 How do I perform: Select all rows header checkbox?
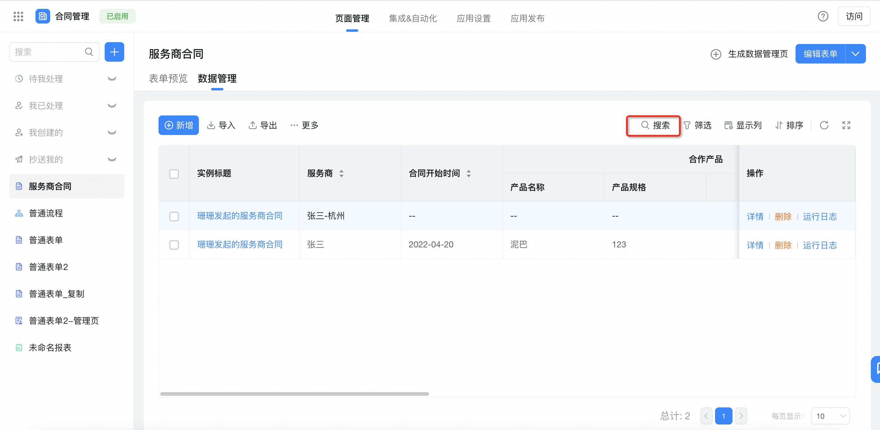pos(174,173)
